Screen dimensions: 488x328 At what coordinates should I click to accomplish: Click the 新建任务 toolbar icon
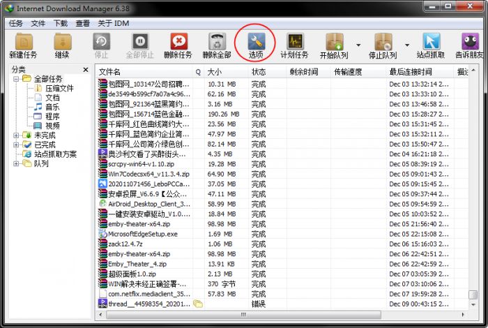pyautogui.click(x=24, y=41)
